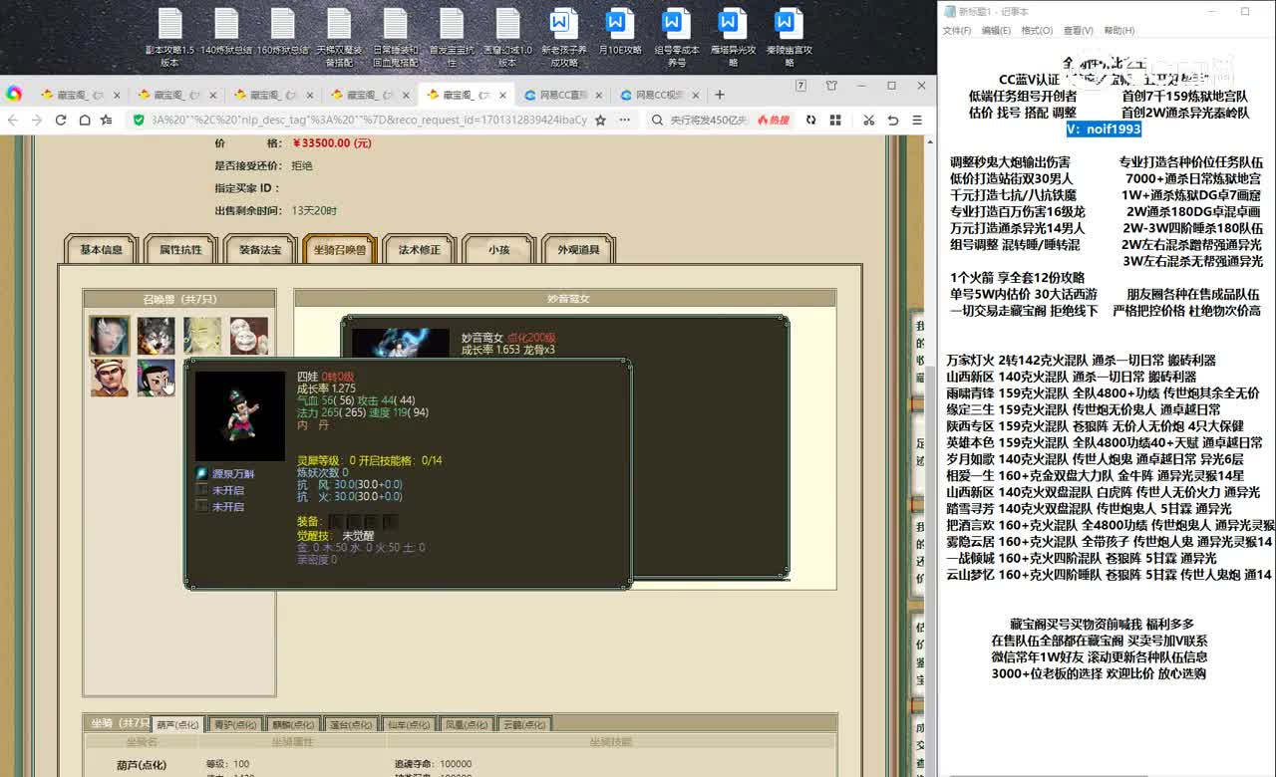Click the browser logo icon
1276x777 pixels.
14,94
